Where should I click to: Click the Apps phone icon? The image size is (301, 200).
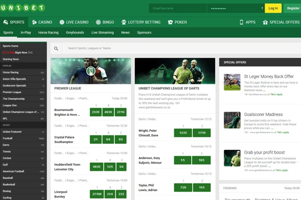[x=241, y=22]
